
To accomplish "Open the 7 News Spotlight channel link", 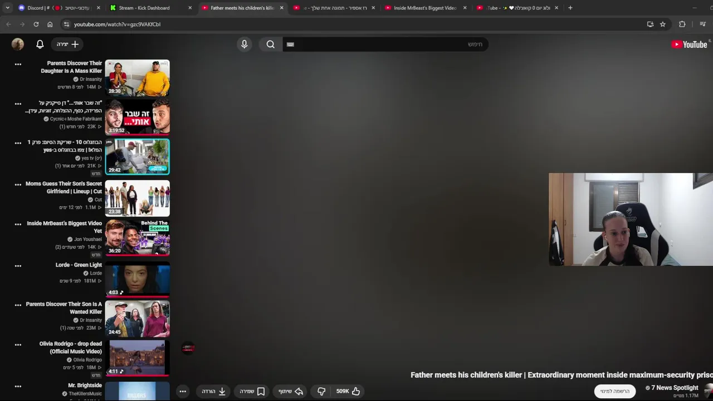I will pos(675,388).
